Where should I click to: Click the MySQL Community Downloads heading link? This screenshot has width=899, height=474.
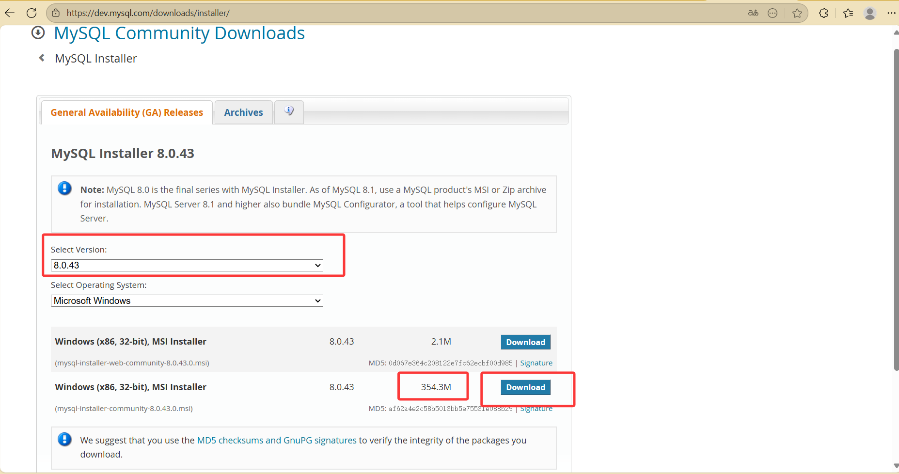click(x=179, y=33)
